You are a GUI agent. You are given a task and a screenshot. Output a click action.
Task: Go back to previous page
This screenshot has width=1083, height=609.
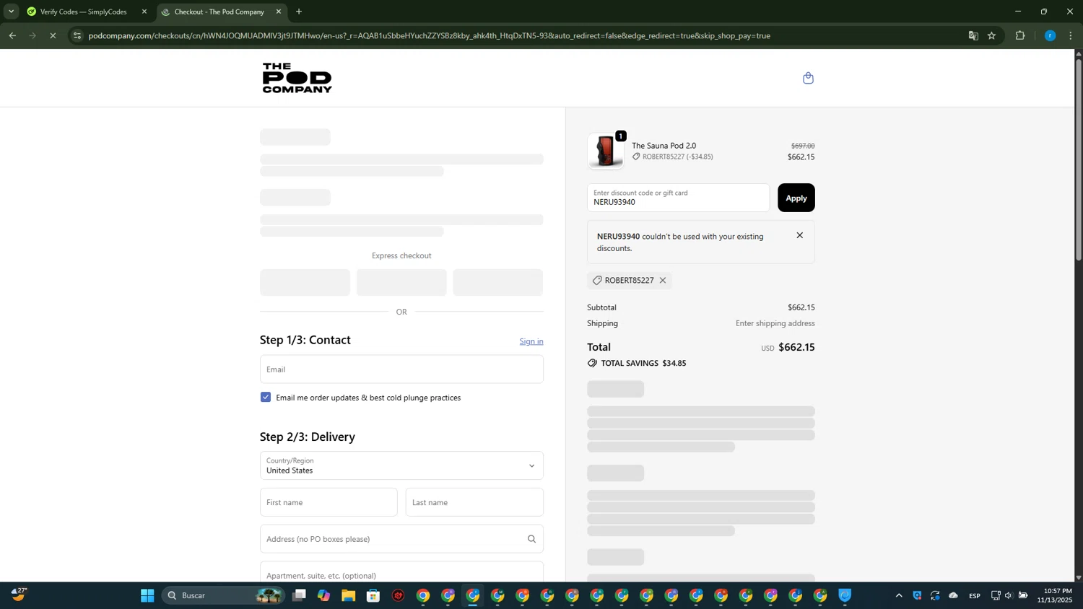(12, 35)
